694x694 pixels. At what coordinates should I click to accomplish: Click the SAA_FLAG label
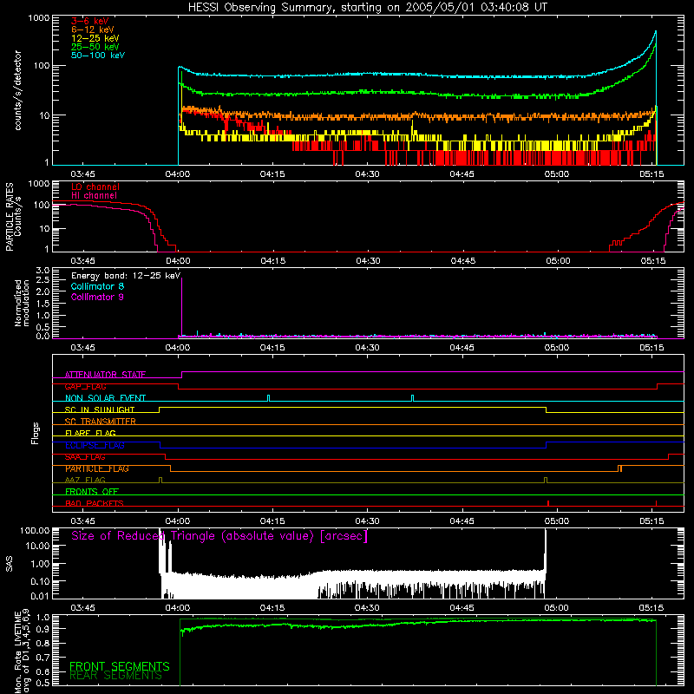85,456
